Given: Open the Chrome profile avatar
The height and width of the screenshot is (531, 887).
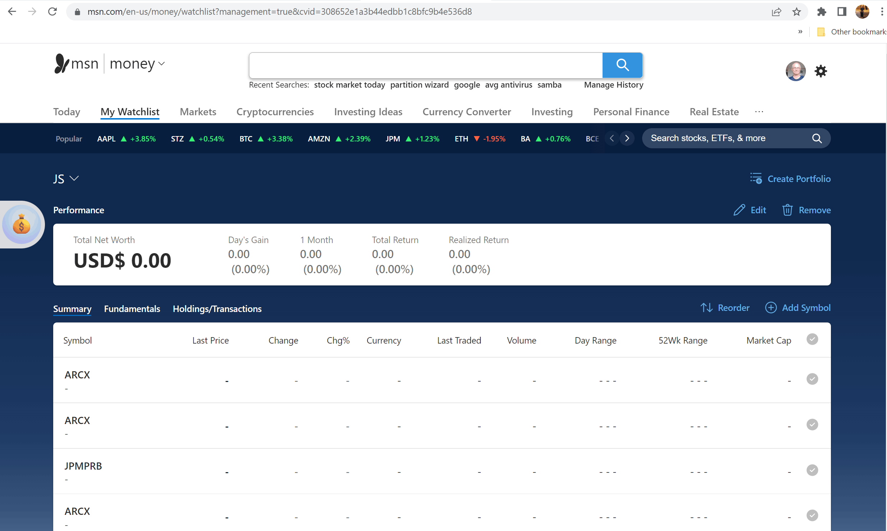Looking at the screenshot, I should (x=862, y=12).
